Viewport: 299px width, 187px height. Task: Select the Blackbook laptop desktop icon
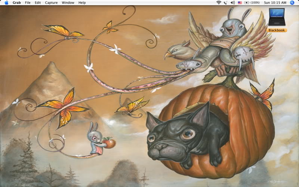pyautogui.click(x=277, y=17)
